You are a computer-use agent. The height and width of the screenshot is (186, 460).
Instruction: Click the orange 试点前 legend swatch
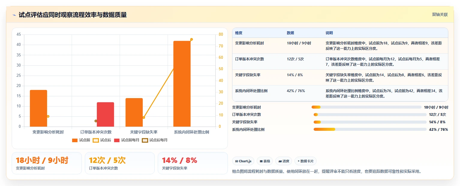point(75,140)
